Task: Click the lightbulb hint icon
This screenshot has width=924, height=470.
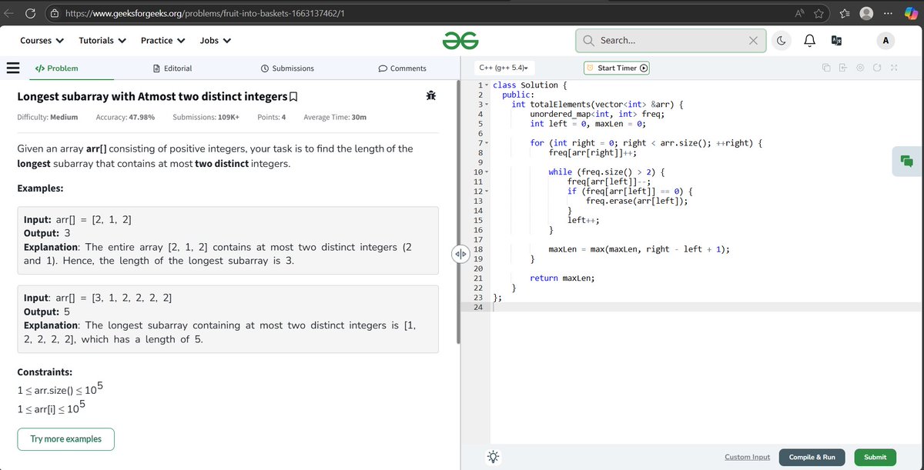Action: tap(493, 457)
